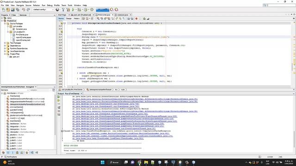Select reportCliente.jrxml in Projects tree
The height and width of the screenshot is (166, 296).
point(23,40)
